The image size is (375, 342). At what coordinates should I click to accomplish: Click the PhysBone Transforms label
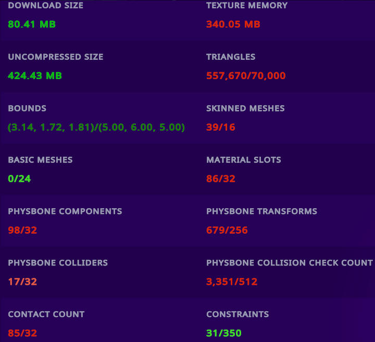tap(261, 211)
